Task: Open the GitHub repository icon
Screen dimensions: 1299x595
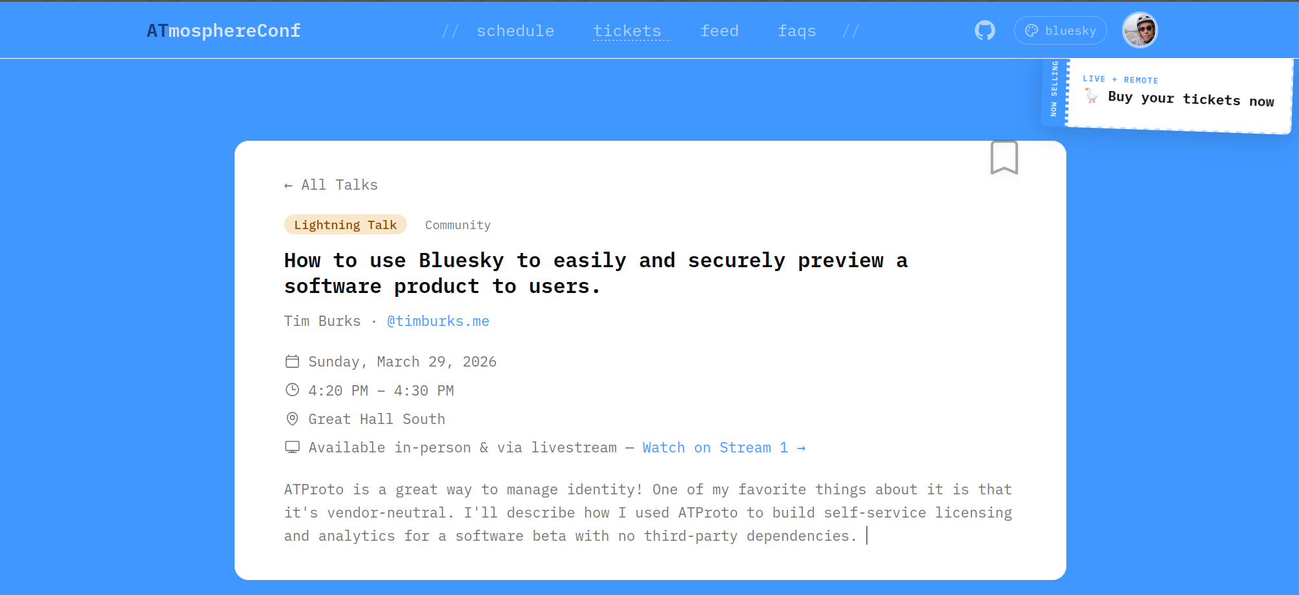Action: coord(984,30)
